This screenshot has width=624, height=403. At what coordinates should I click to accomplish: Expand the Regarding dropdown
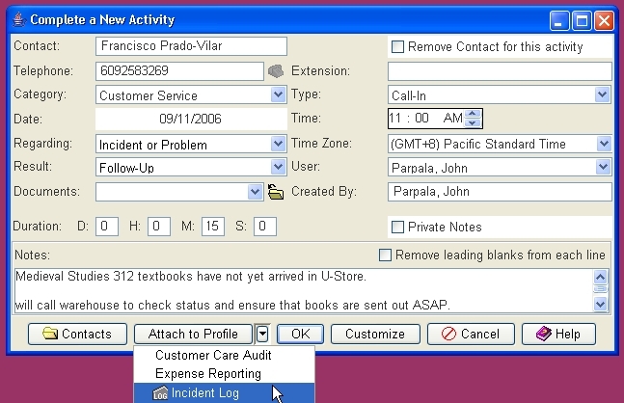coord(278,144)
